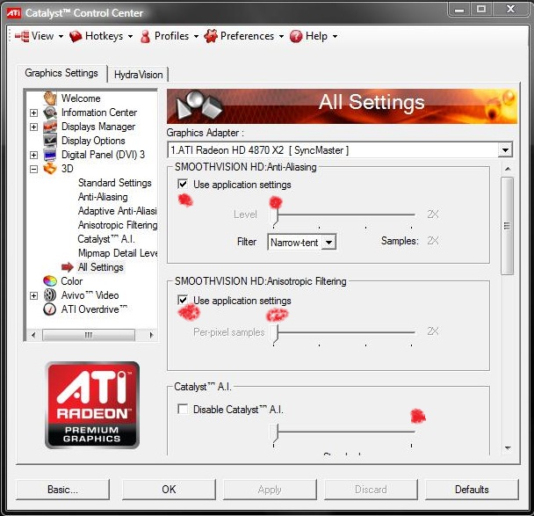Click the 3D cube icon in tree
534x516 pixels.
coord(50,169)
